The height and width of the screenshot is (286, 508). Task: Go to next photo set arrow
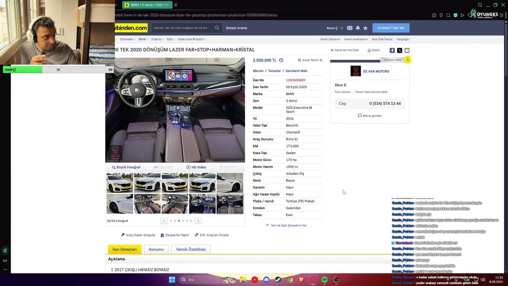coord(198,221)
